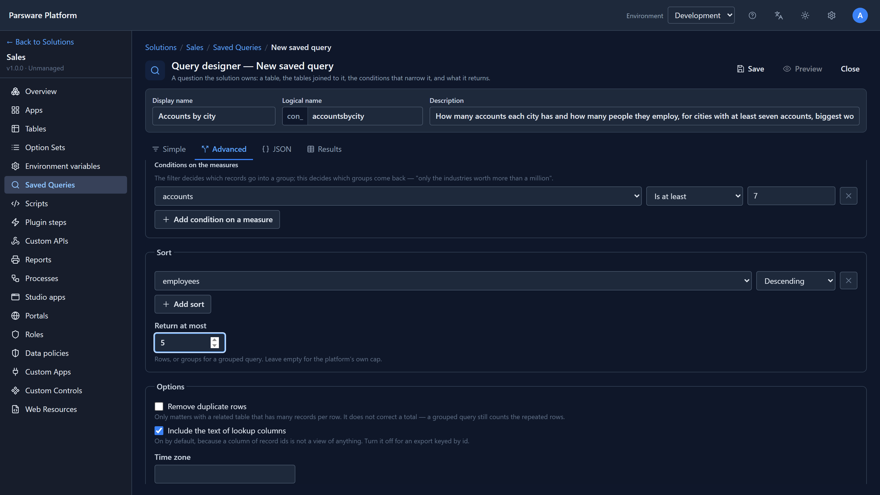Click Add condition on a measure
The height and width of the screenshot is (495, 880).
[x=217, y=220]
